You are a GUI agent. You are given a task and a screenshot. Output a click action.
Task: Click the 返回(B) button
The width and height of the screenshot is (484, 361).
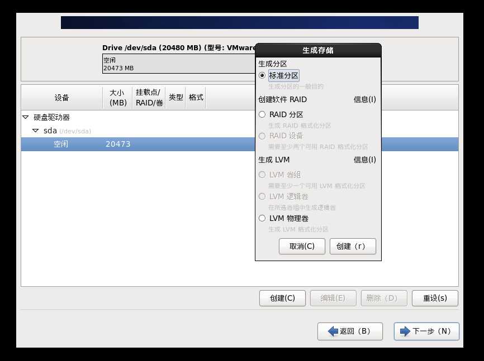point(350,331)
